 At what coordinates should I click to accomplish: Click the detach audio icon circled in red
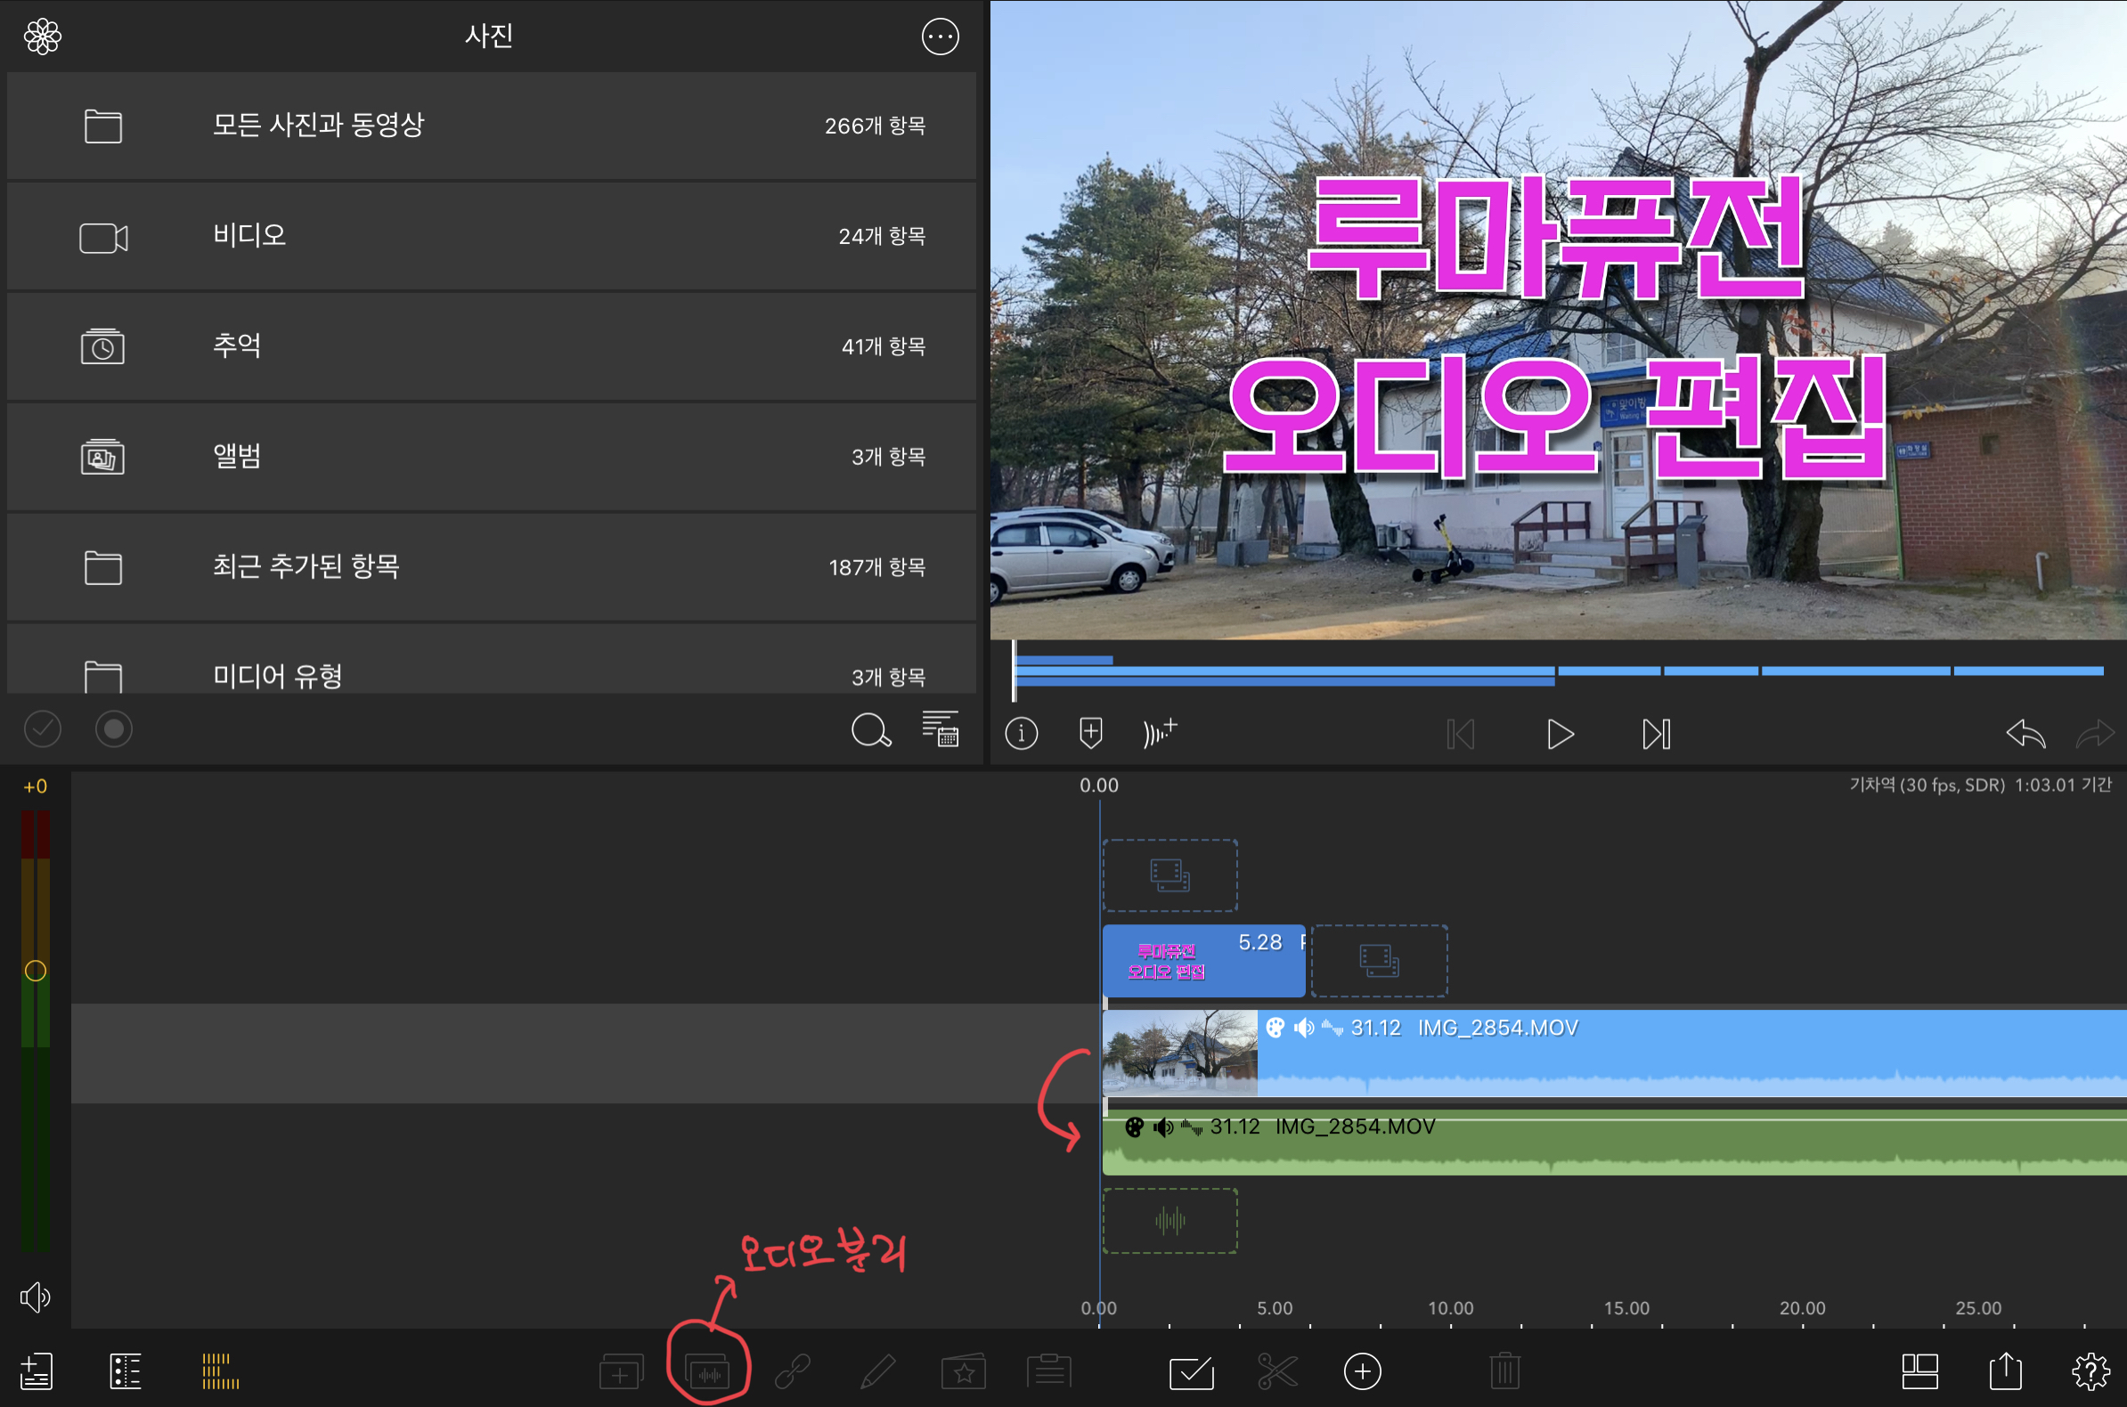(708, 1371)
